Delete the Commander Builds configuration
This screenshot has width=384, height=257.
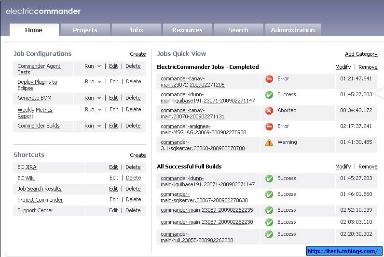pos(133,126)
